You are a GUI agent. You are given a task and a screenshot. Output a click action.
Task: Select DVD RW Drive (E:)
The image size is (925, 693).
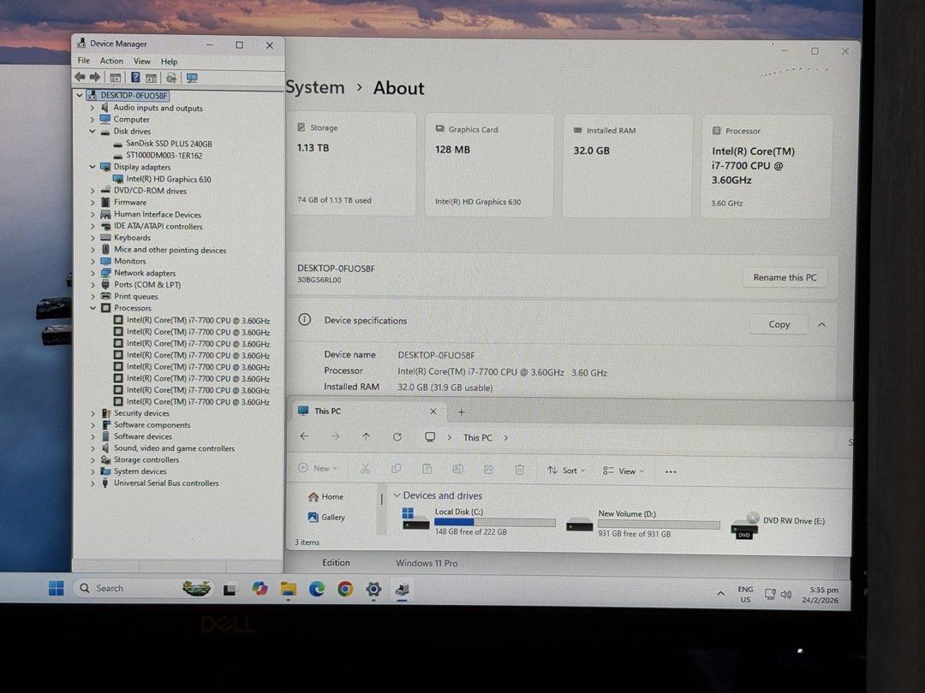click(778, 524)
